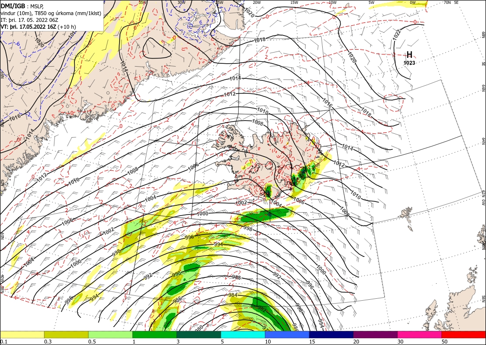This screenshot has height=345, width=486.
Task: Click the cyan 5–10 legend band
Action: (x=243, y=335)
